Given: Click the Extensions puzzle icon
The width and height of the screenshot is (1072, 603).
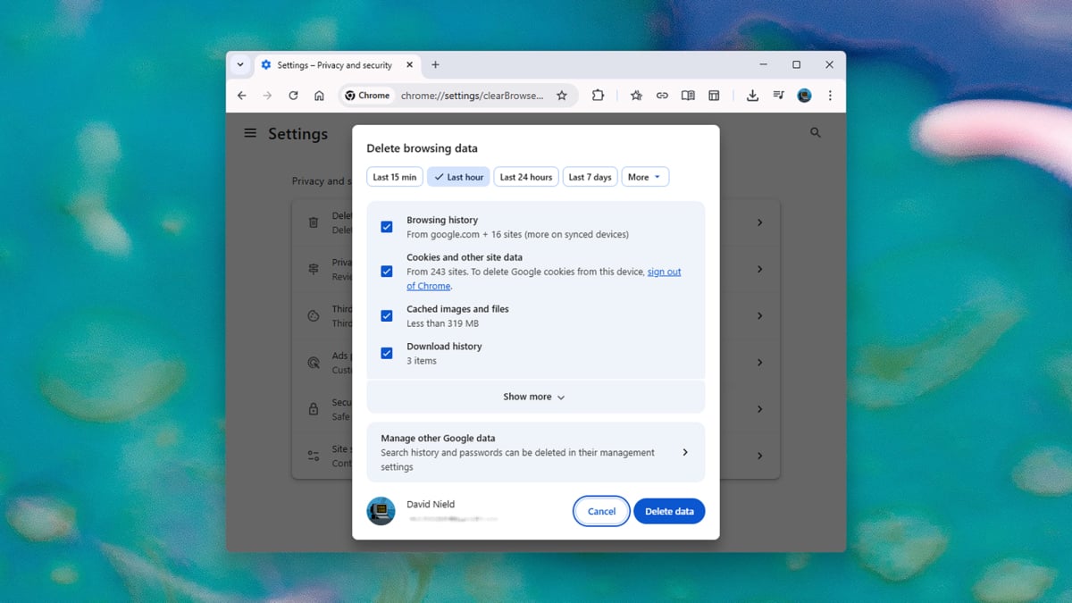Looking at the screenshot, I should click(598, 96).
